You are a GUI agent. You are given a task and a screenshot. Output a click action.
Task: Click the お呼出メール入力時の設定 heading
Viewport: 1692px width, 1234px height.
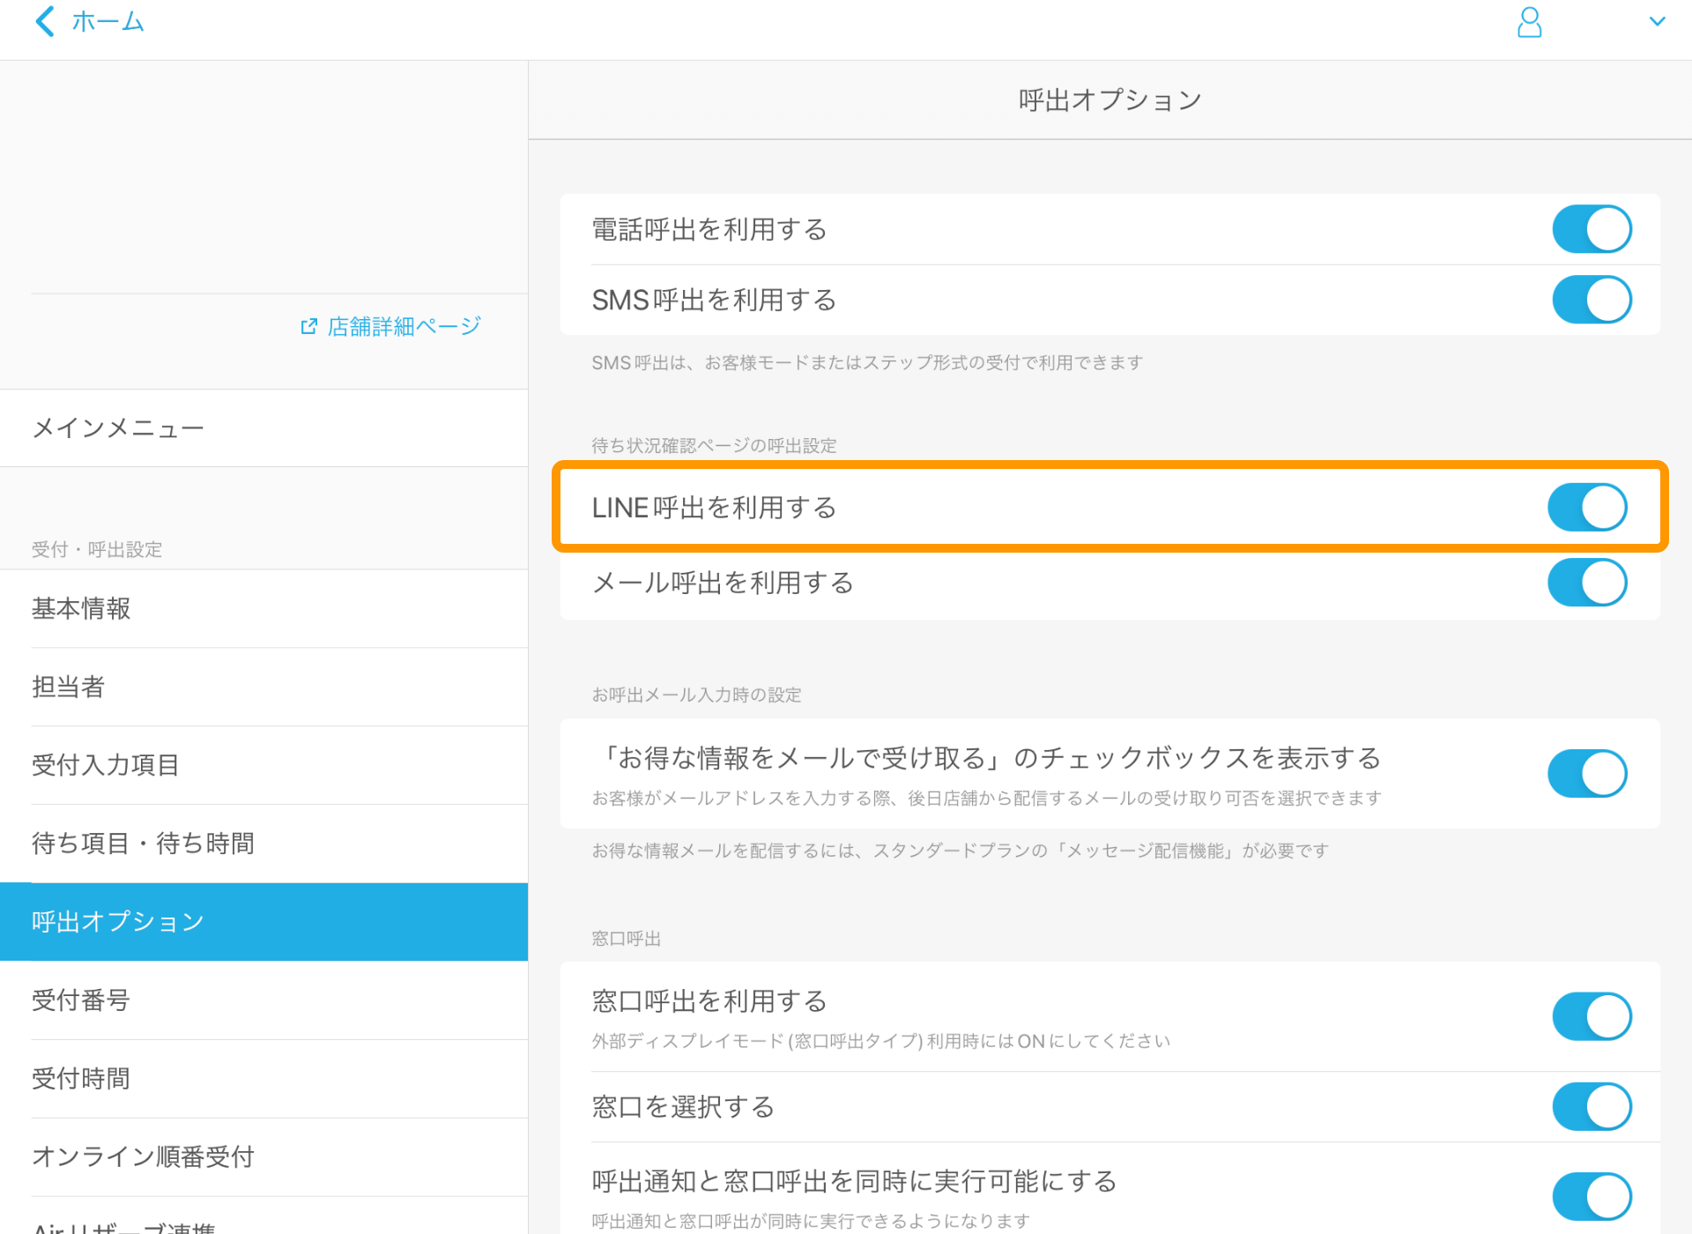(696, 695)
